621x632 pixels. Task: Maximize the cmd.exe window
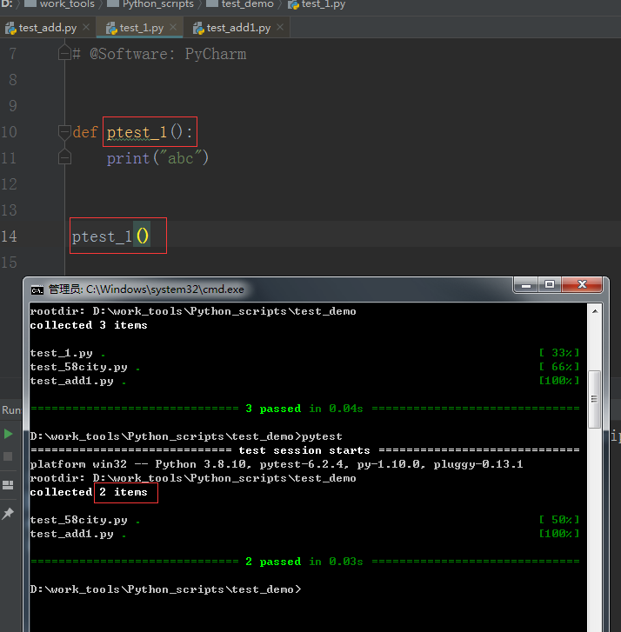click(x=549, y=284)
